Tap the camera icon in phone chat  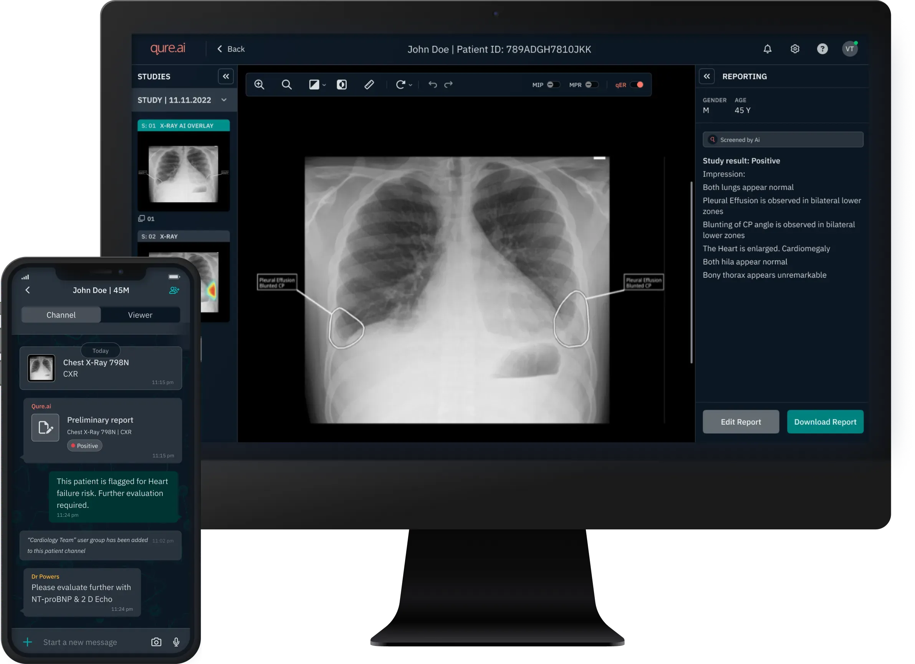(156, 642)
